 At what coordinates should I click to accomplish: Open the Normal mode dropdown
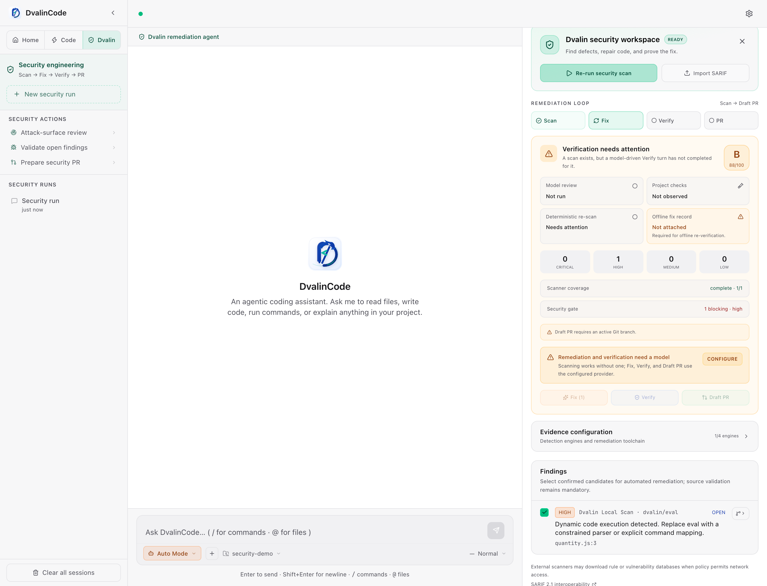(x=488, y=554)
